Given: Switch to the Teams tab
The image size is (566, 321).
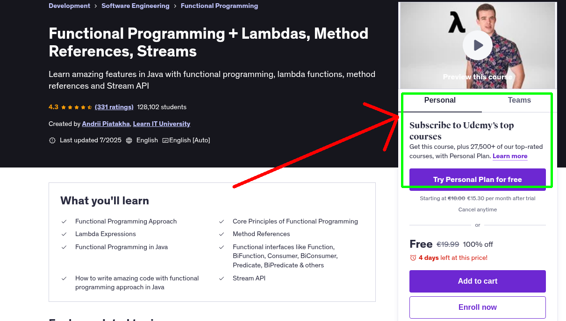Looking at the screenshot, I should click(x=519, y=100).
